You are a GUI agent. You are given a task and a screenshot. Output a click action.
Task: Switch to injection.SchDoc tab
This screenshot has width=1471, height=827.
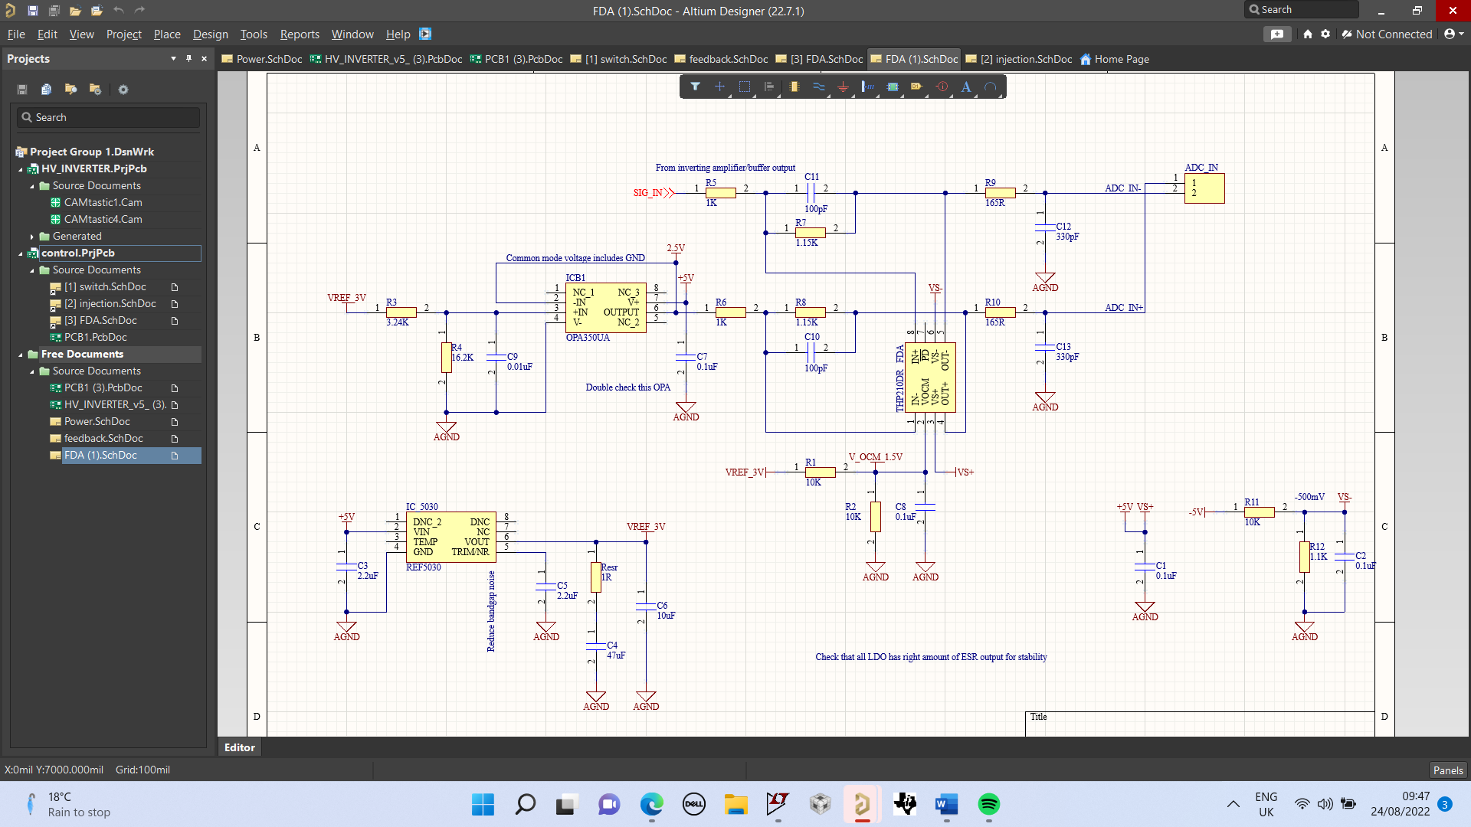pyautogui.click(x=1024, y=58)
